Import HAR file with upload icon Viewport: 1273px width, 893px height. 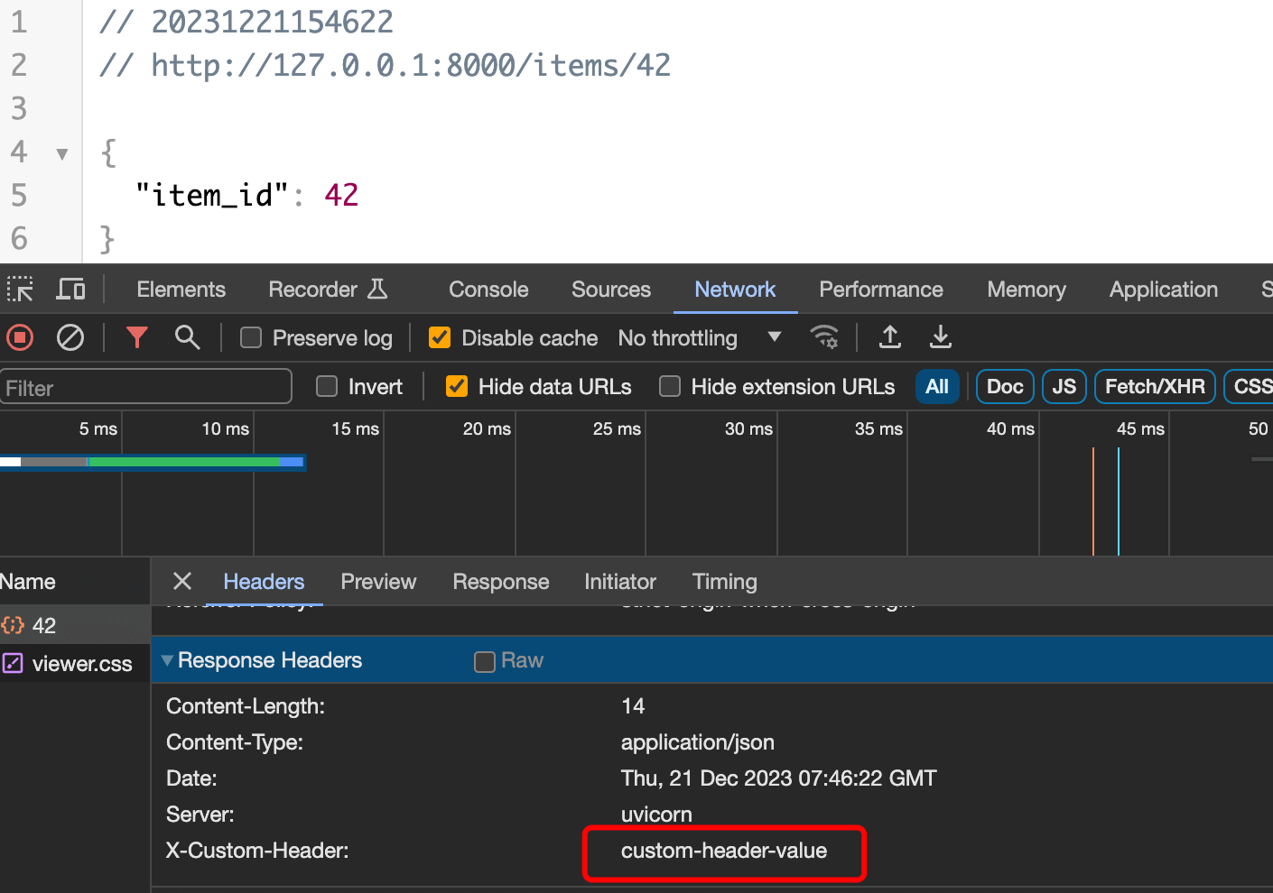[x=890, y=337]
